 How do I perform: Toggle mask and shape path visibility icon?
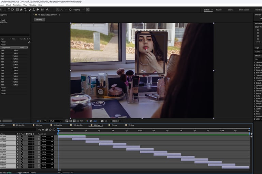coord(74,121)
